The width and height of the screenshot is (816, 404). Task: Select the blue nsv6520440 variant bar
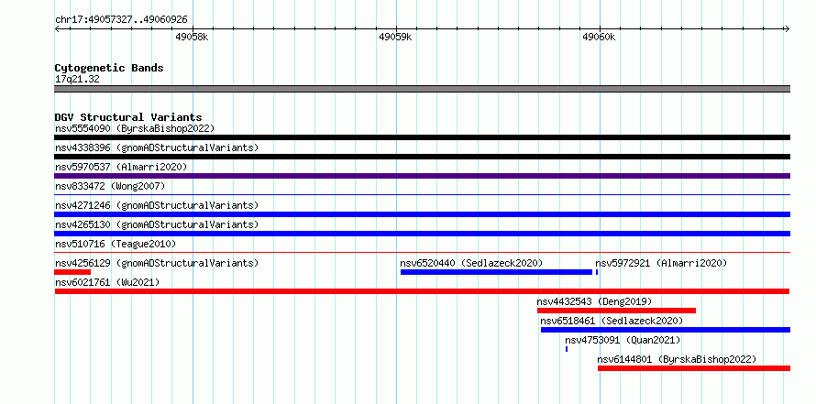(496, 272)
